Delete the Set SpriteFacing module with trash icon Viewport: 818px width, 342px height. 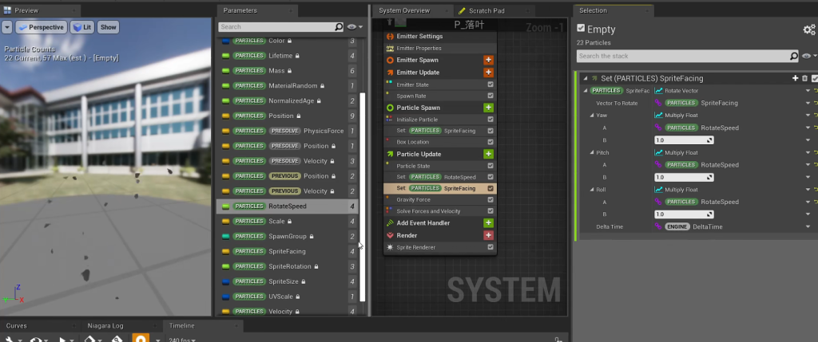804,78
